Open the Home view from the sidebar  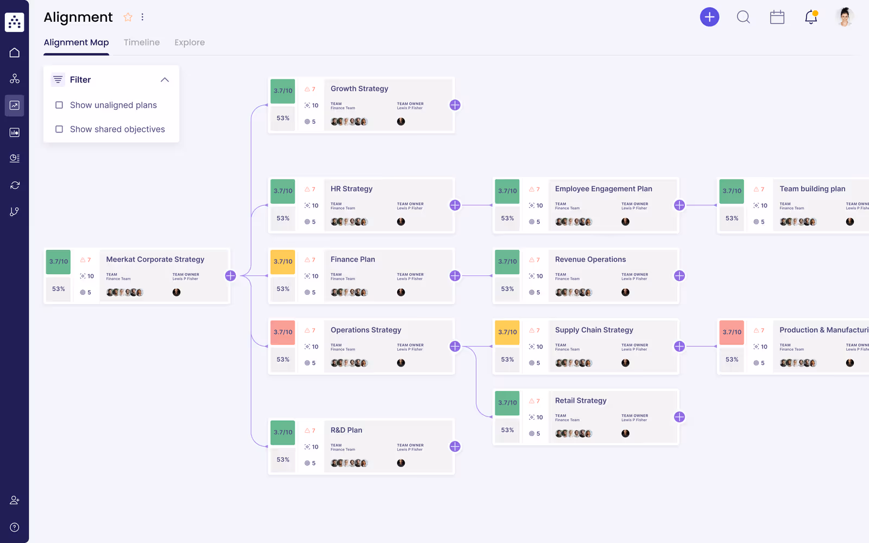tap(15, 52)
